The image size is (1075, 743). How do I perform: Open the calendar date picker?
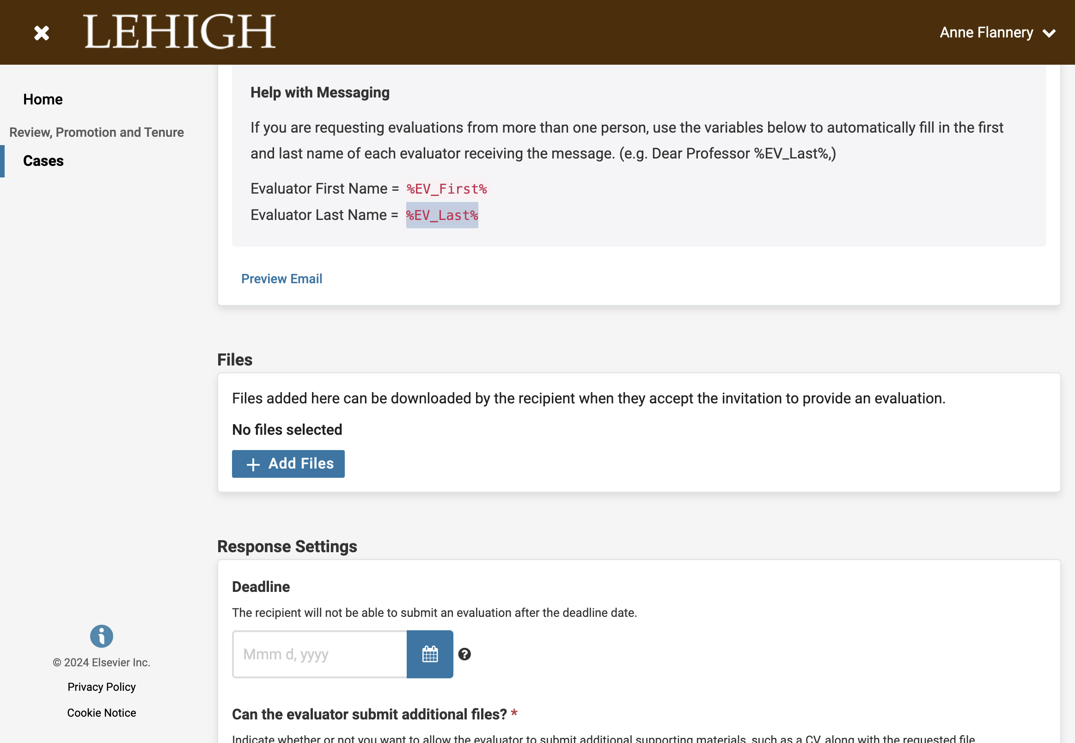point(430,654)
